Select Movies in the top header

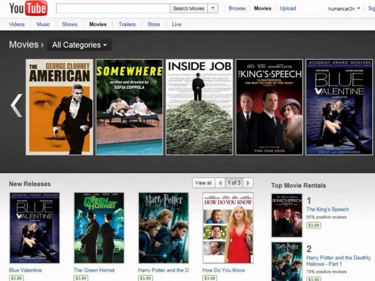tap(263, 8)
